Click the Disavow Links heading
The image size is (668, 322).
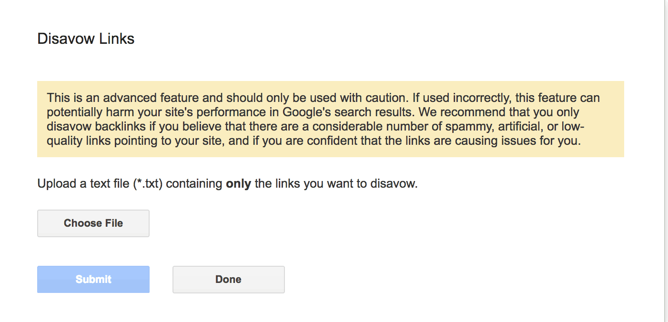[x=86, y=39]
